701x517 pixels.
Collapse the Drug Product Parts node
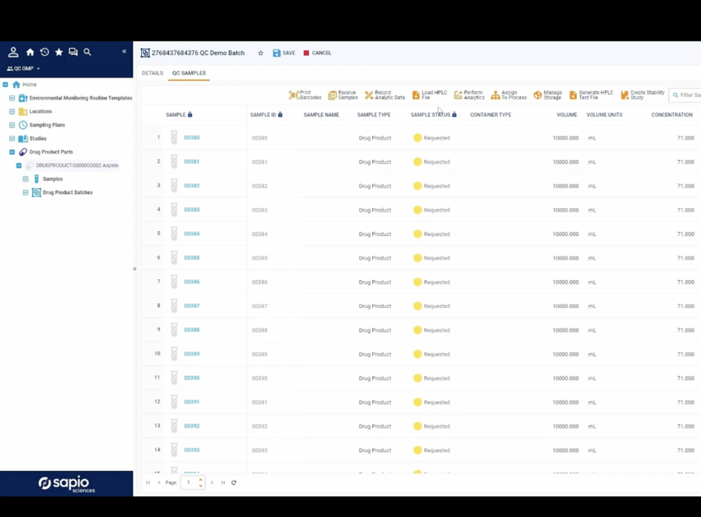pyautogui.click(x=12, y=151)
